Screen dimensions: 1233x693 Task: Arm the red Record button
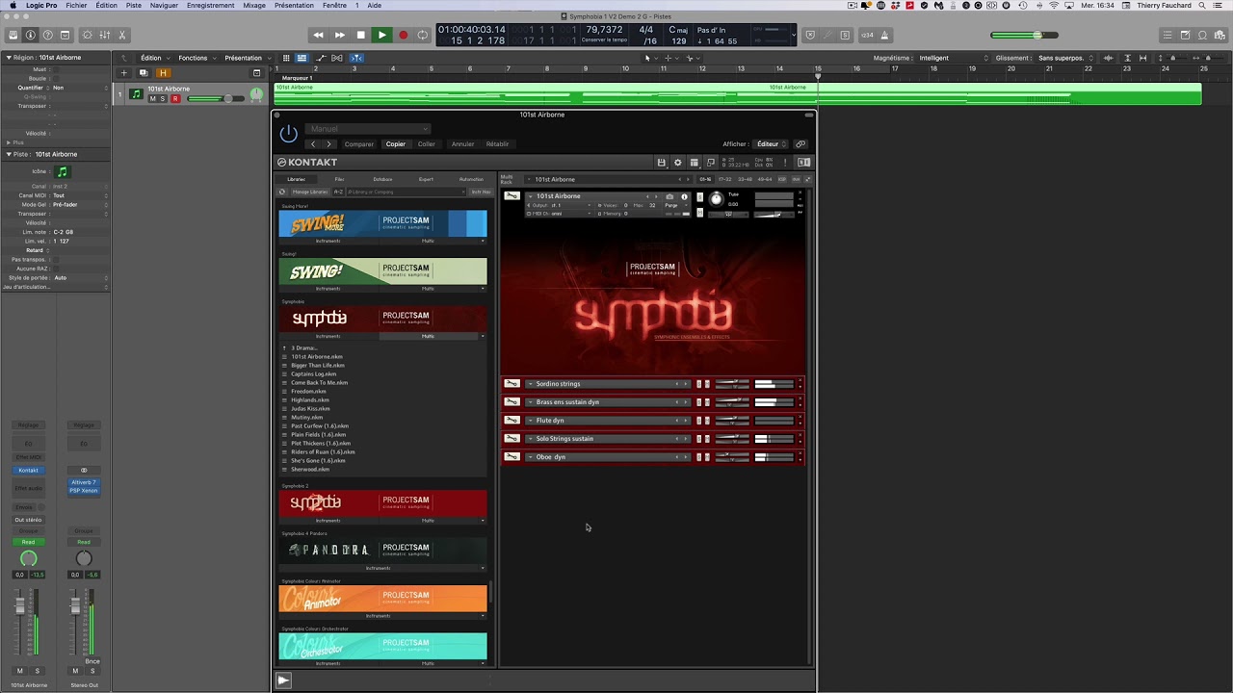click(x=403, y=36)
